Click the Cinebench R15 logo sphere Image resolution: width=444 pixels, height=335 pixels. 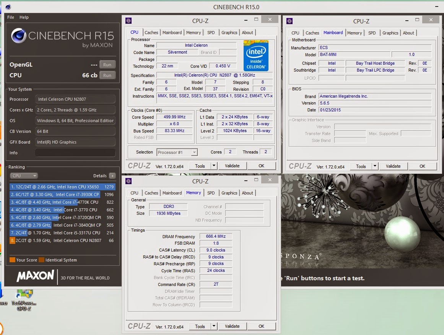click(19, 36)
